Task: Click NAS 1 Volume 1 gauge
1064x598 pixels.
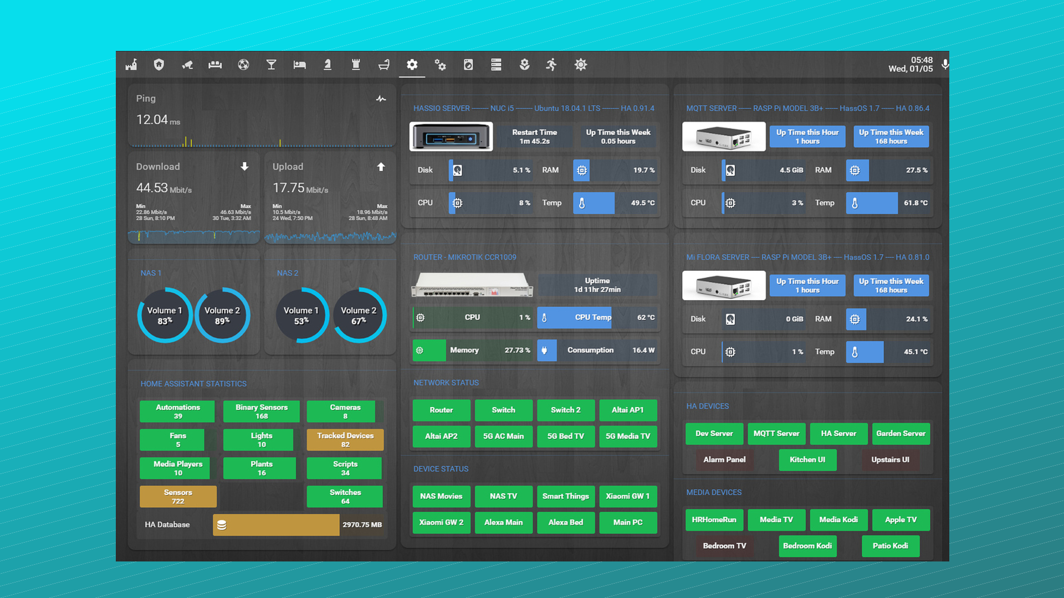Action: click(x=165, y=316)
